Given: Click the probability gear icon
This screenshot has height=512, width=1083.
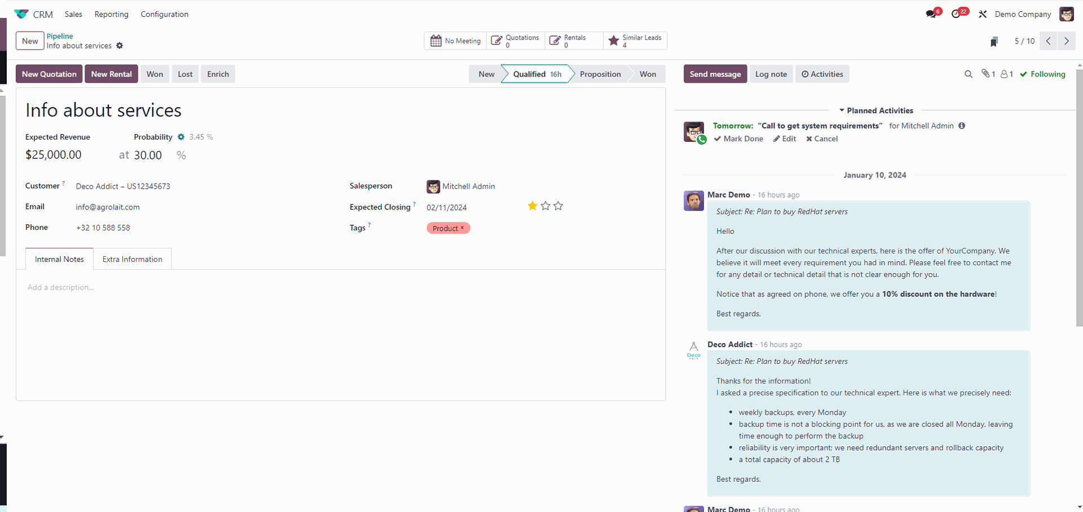Looking at the screenshot, I should coord(181,137).
